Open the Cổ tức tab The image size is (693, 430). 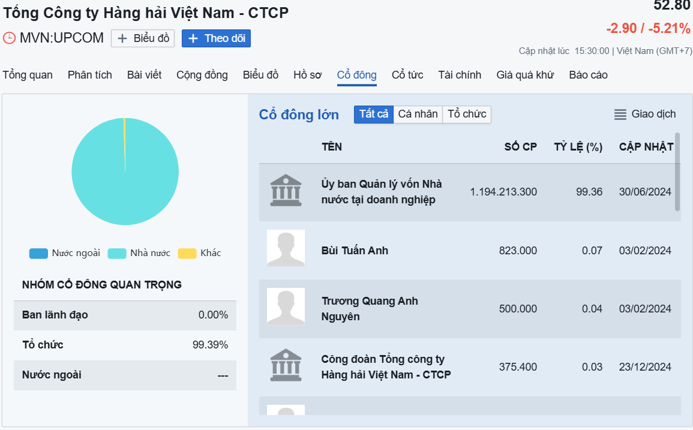[x=407, y=75]
